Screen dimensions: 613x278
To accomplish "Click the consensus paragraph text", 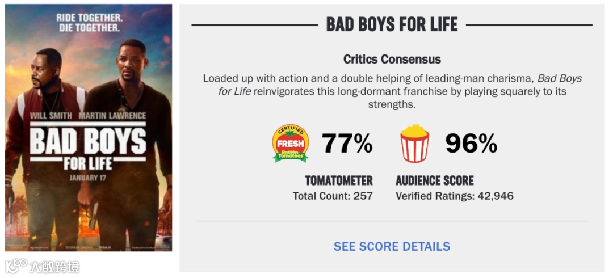I will [x=392, y=91].
